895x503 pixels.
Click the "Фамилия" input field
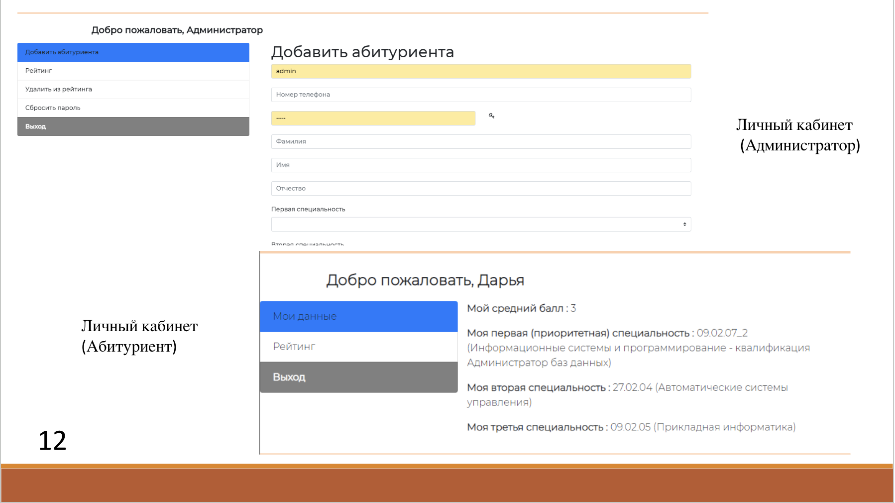tap(480, 141)
